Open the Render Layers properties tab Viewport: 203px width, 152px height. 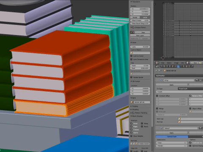coord(165,66)
